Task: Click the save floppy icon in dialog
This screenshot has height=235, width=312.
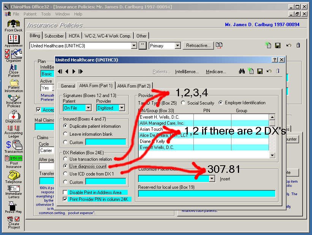Action: (x=260, y=71)
